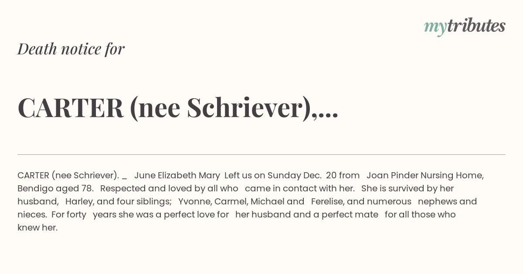The height and width of the screenshot is (274, 523).
Task: Click the word 'CARTER' in the large title
Action: click(x=71, y=108)
